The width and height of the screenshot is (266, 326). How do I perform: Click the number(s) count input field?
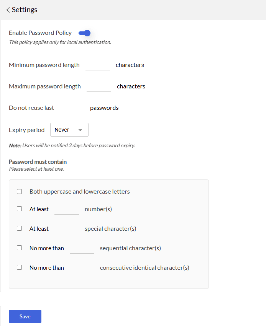pyautogui.click(x=67, y=209)
